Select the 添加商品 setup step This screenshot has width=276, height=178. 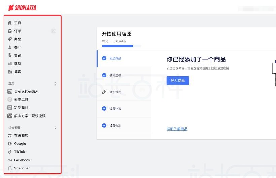point(124,58)
